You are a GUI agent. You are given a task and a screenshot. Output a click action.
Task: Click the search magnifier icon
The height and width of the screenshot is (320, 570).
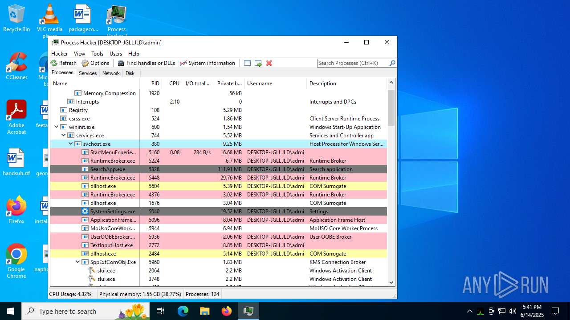pos(392,63)
